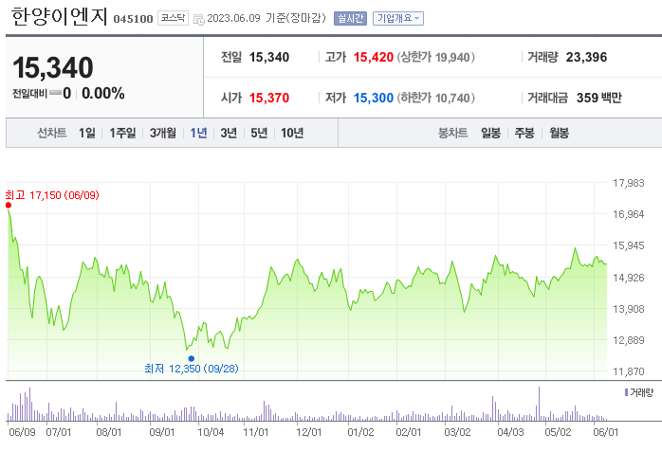This screenshot has height=452, width=662.
Task: Click the blue 최저 low point marker
Action: (192, 358)
